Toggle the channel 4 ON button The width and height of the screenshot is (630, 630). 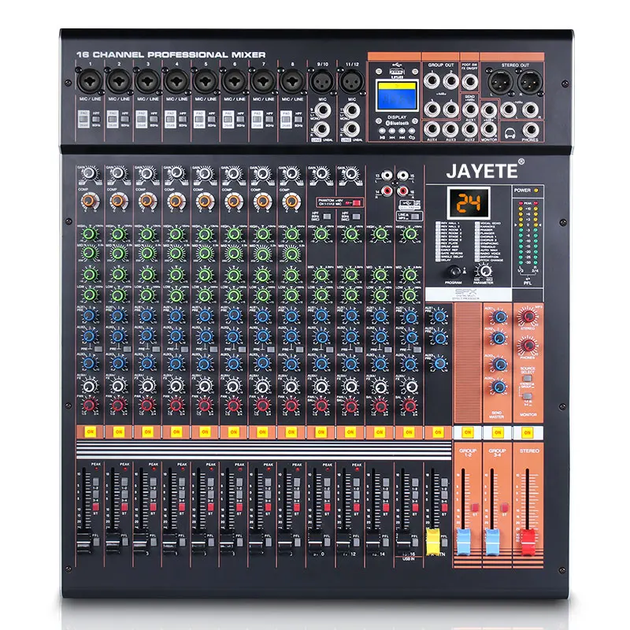(176, 432)
